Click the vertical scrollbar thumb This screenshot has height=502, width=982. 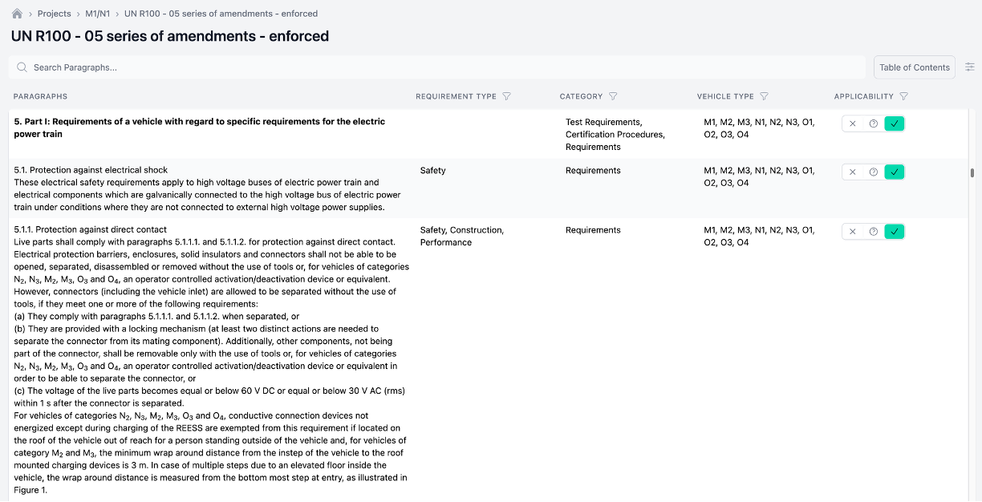coord(972,172)
